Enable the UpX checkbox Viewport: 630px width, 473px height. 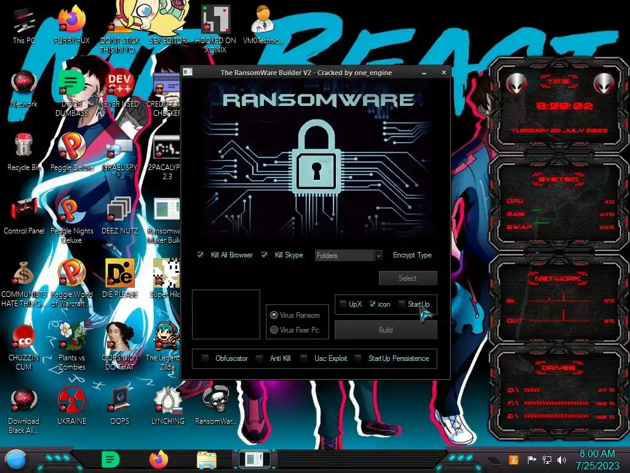click(343, 304)
